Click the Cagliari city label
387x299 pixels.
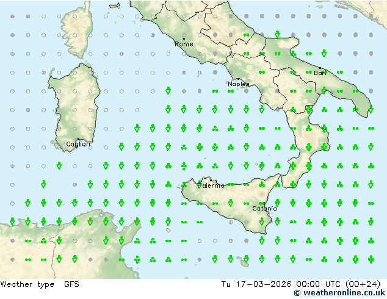coord(78,145)
